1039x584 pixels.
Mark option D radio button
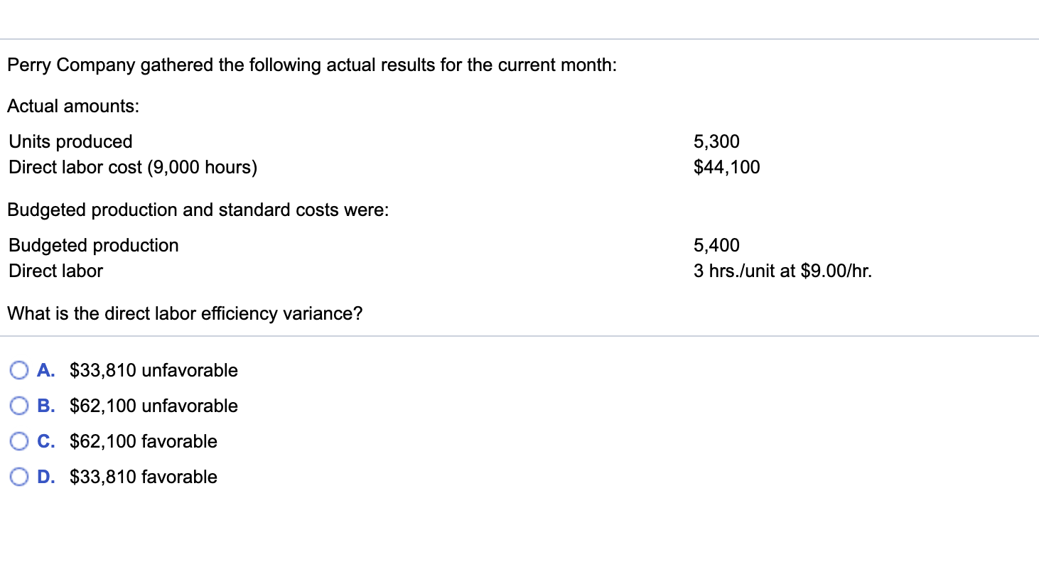tap(19, 477)
